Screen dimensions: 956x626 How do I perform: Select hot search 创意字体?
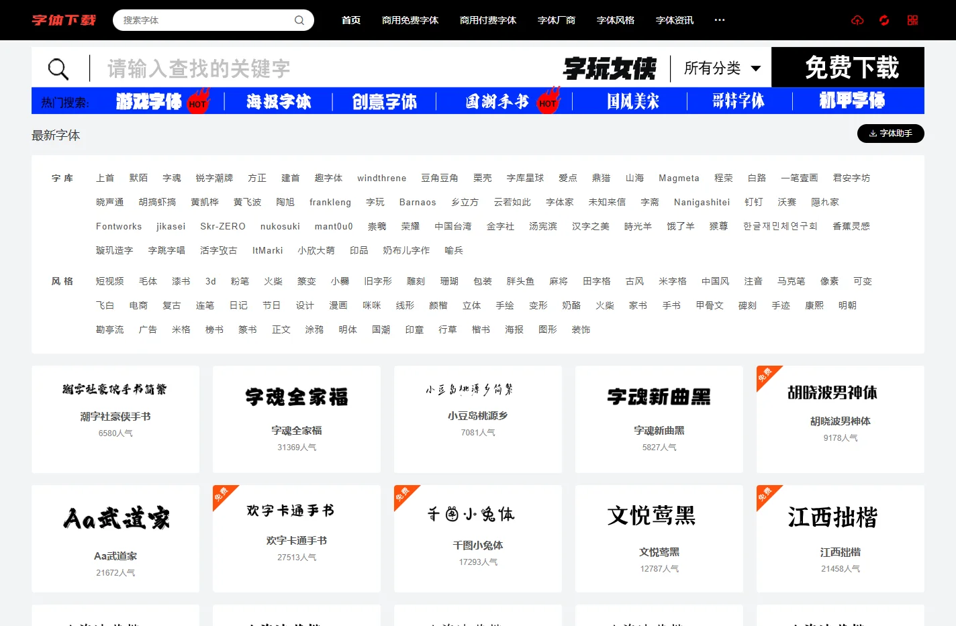385,101
